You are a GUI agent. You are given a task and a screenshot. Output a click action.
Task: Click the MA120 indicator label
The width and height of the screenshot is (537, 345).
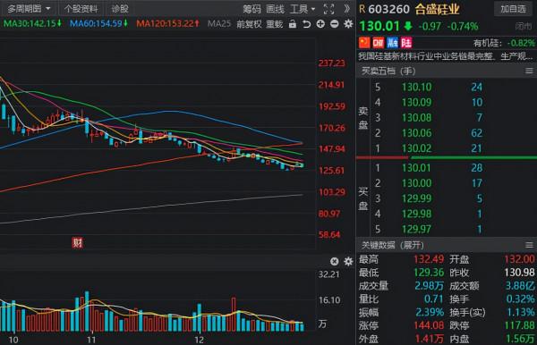[x=167, y=23]
